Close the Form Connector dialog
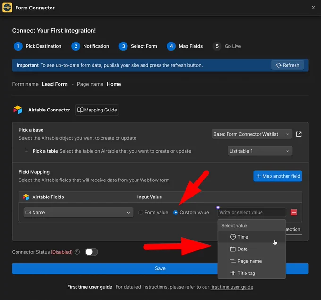321x300 pixels. click(x=313, y=8)
